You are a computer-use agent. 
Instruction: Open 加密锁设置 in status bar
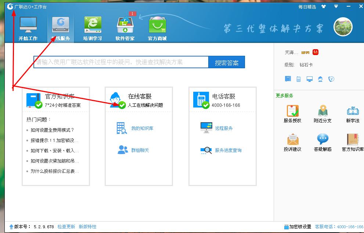(x=298, y=226)
